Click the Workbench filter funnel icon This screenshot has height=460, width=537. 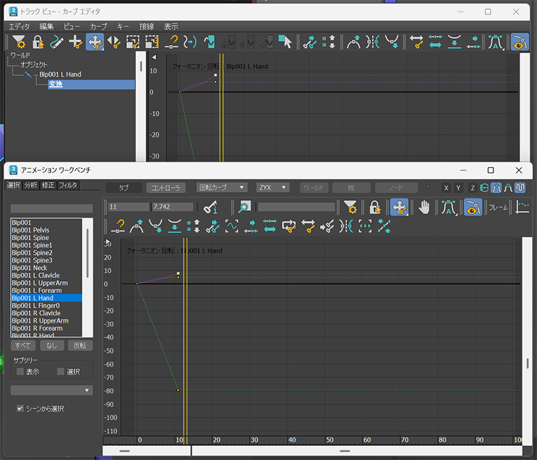(350, 208)
